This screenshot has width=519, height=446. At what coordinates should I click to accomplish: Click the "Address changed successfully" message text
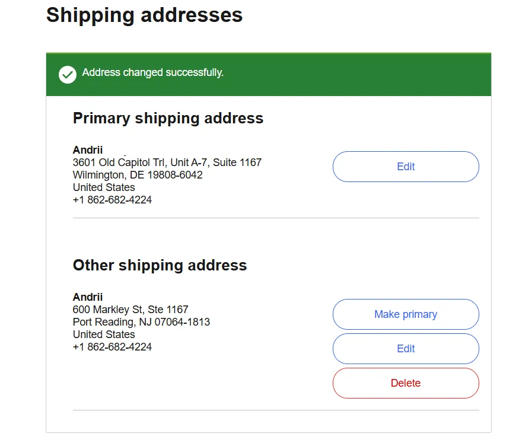152,73
